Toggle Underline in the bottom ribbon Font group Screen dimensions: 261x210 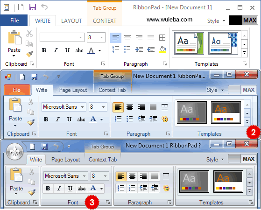tap(70, 189)
